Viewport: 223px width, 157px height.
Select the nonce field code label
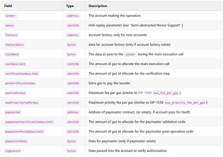(10, 25)
